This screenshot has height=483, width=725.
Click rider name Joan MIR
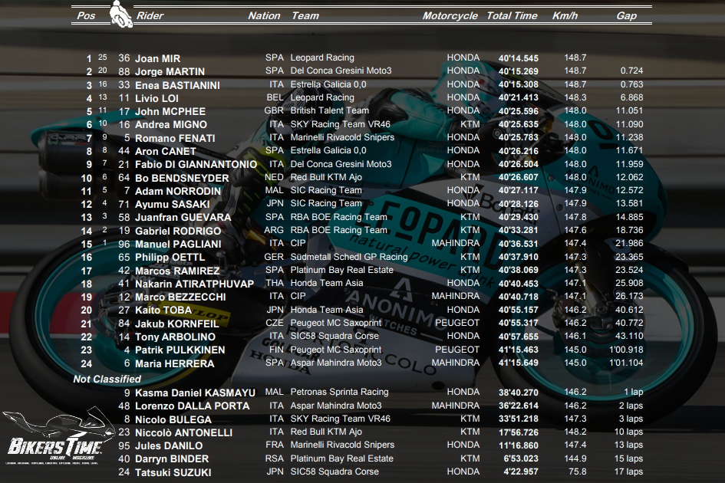click(158, 59)
